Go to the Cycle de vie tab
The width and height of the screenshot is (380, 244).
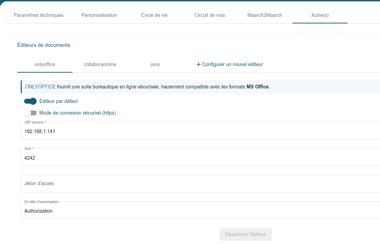[x=154, y=15]
